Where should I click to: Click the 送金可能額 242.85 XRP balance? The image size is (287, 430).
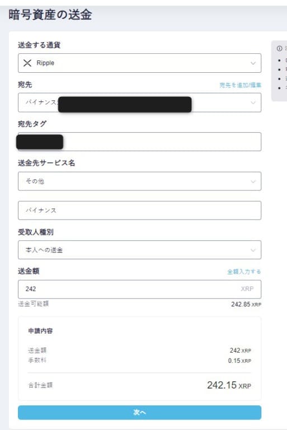tap(246, 305)
